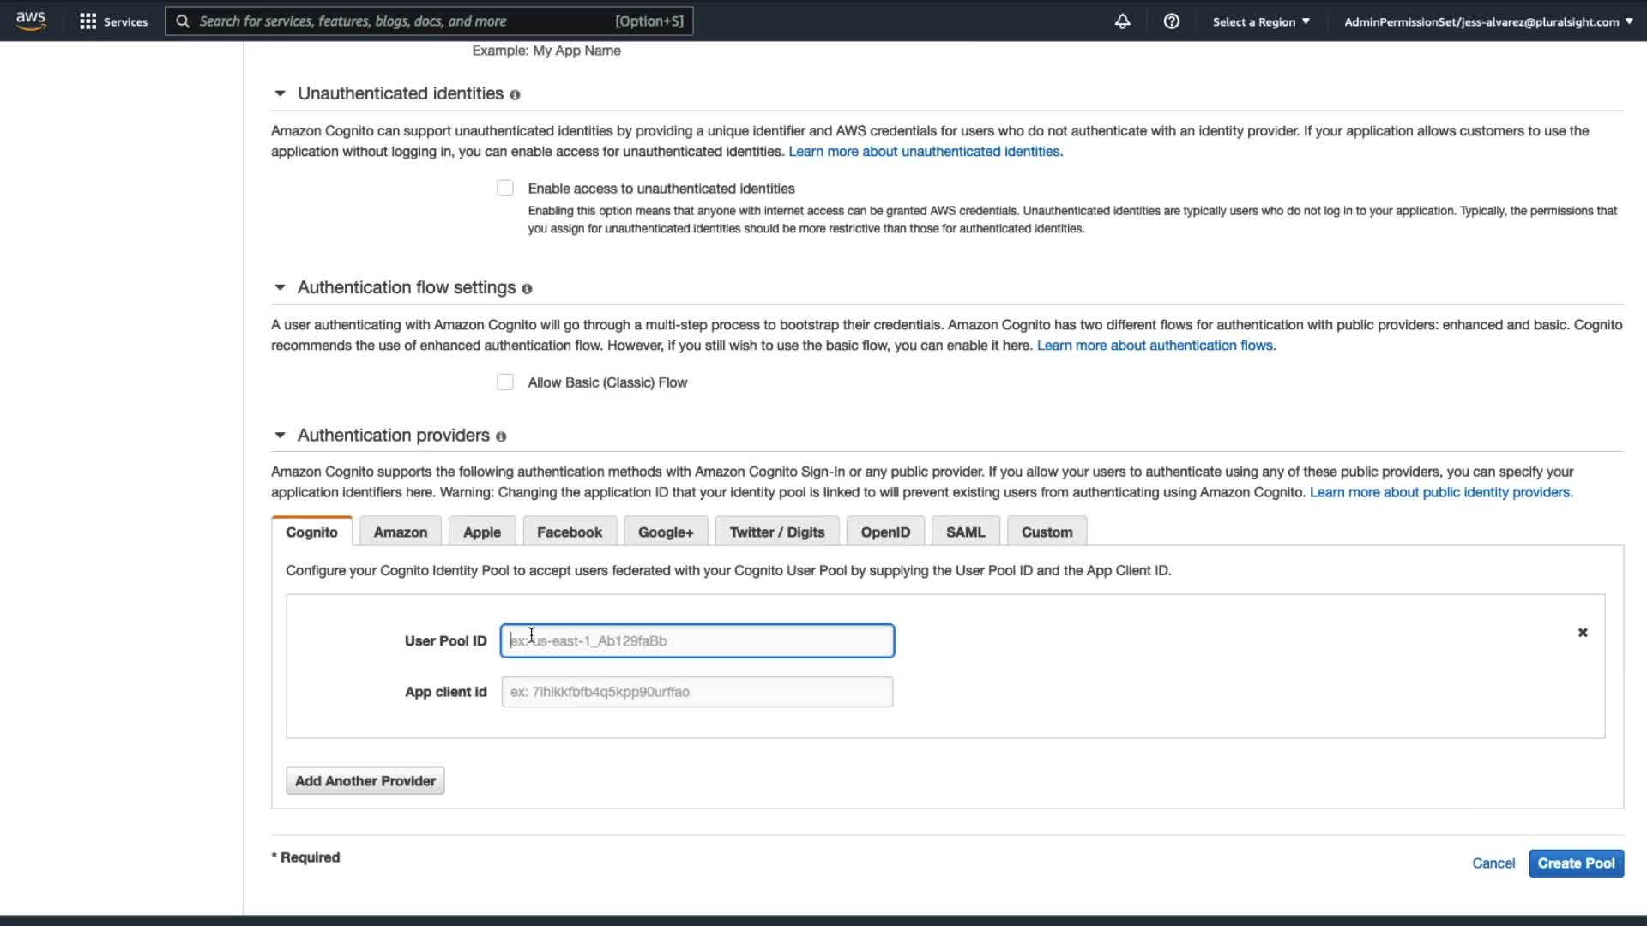Check Allow Basic (Classic) Flow
Viewport: 1647px width, 926px height.
tap(505, 382)
